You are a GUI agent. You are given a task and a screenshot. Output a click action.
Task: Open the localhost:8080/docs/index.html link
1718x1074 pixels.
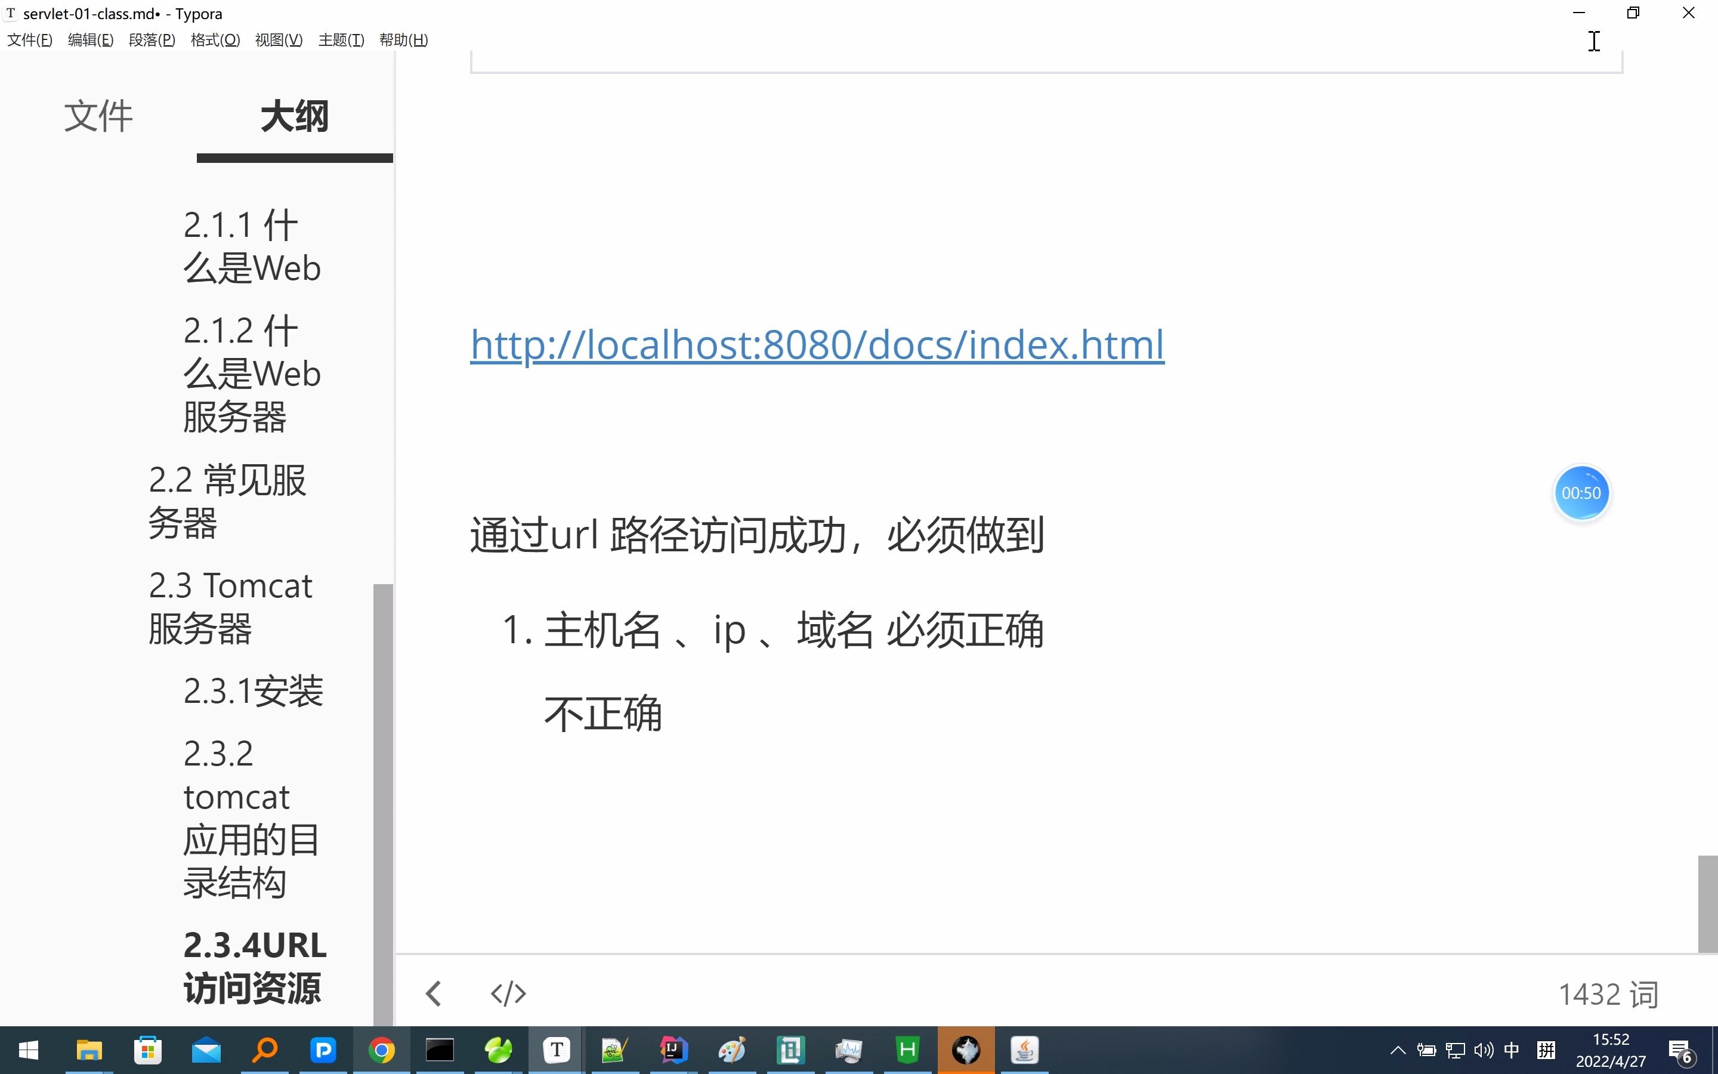tap(817, 345)
